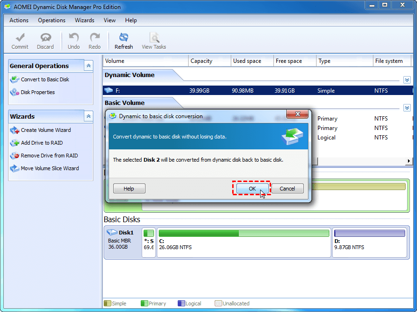Click the Disk Properties icon
Viewport: 417px width, 312px height.
pyautogui.click(x=15, y=92)
